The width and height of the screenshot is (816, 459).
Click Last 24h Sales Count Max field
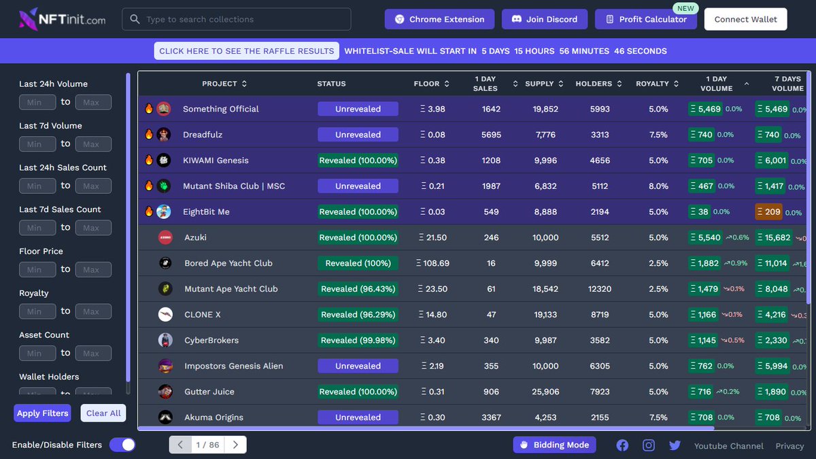93,186
